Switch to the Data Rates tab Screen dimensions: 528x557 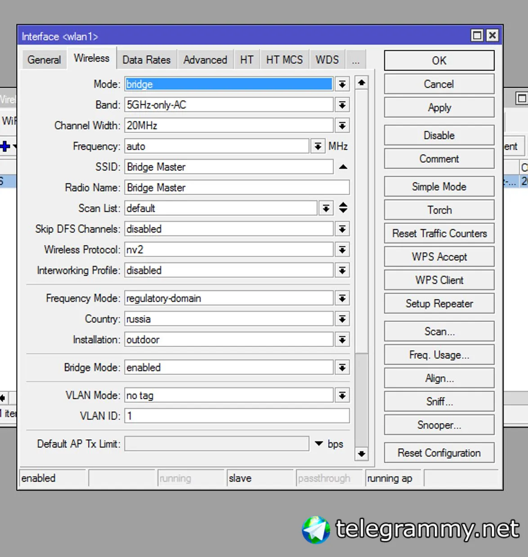click(x=147, y=60)
